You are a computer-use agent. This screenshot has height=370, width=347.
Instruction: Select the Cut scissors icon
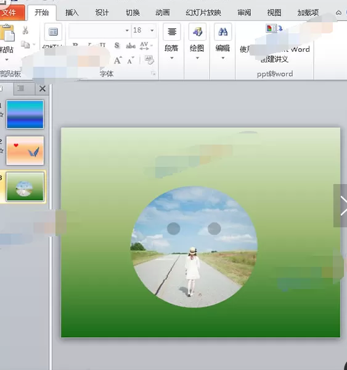[25, 30]
